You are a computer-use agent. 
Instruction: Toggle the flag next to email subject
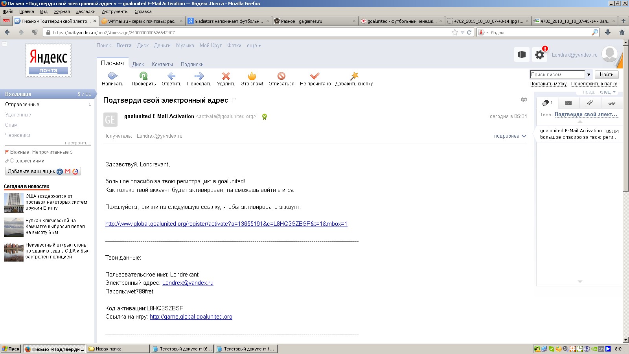(234, 100)
